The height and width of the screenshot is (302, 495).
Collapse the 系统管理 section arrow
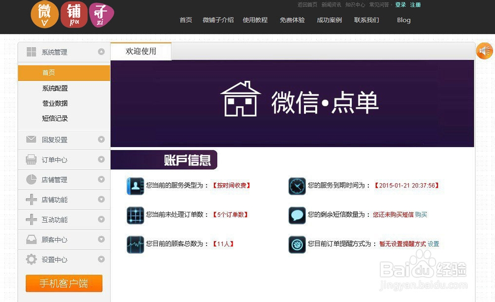(101, 51)
